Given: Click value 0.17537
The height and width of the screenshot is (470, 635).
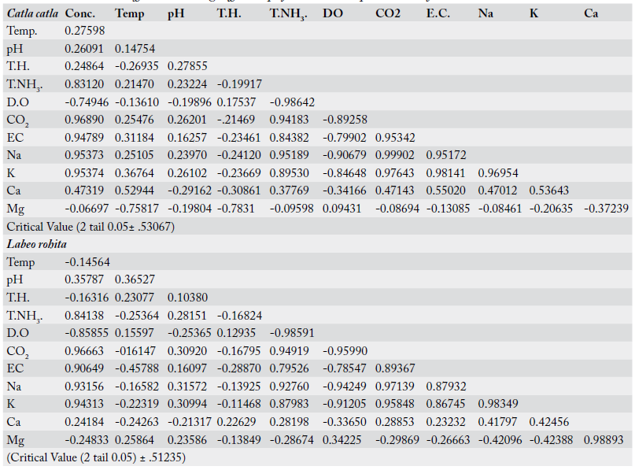Looking at the screenshot, I should point(236,102).
